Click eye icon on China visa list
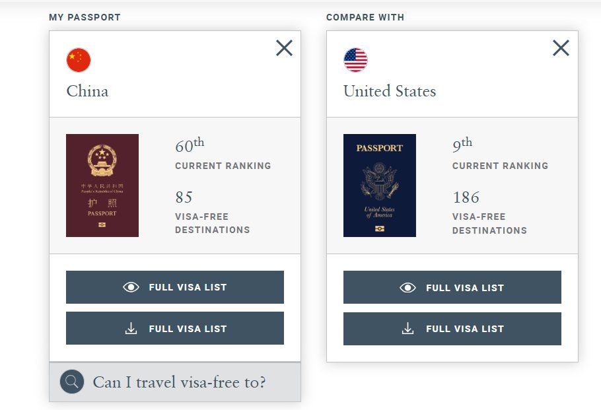 [x=131, y=287]
